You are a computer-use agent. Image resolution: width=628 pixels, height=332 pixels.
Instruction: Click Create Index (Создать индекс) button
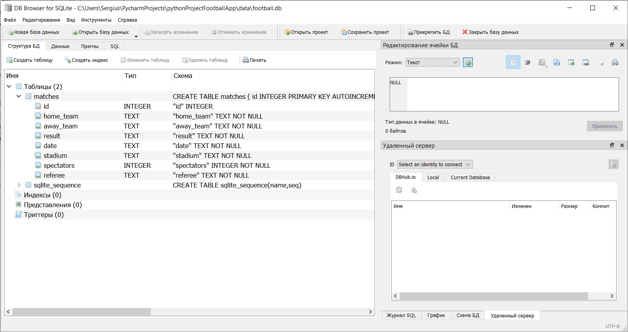click(86, 60)
